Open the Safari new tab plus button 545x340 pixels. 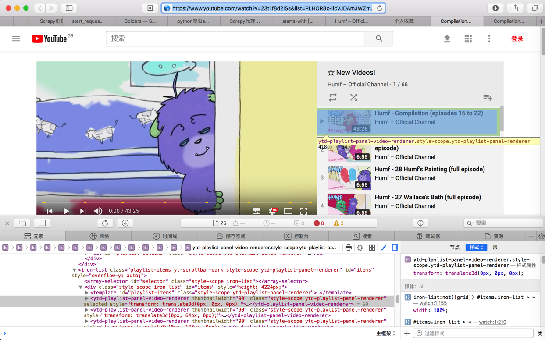(541, 21)
